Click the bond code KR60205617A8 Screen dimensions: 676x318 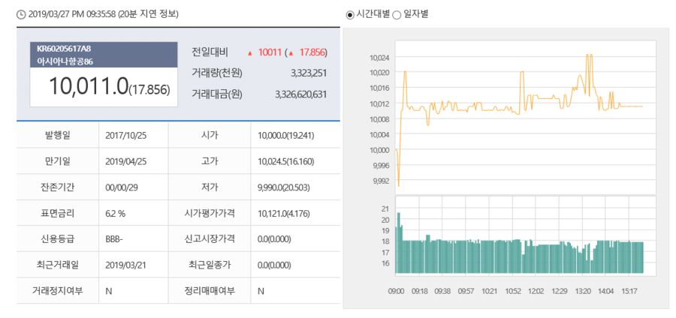64,49
